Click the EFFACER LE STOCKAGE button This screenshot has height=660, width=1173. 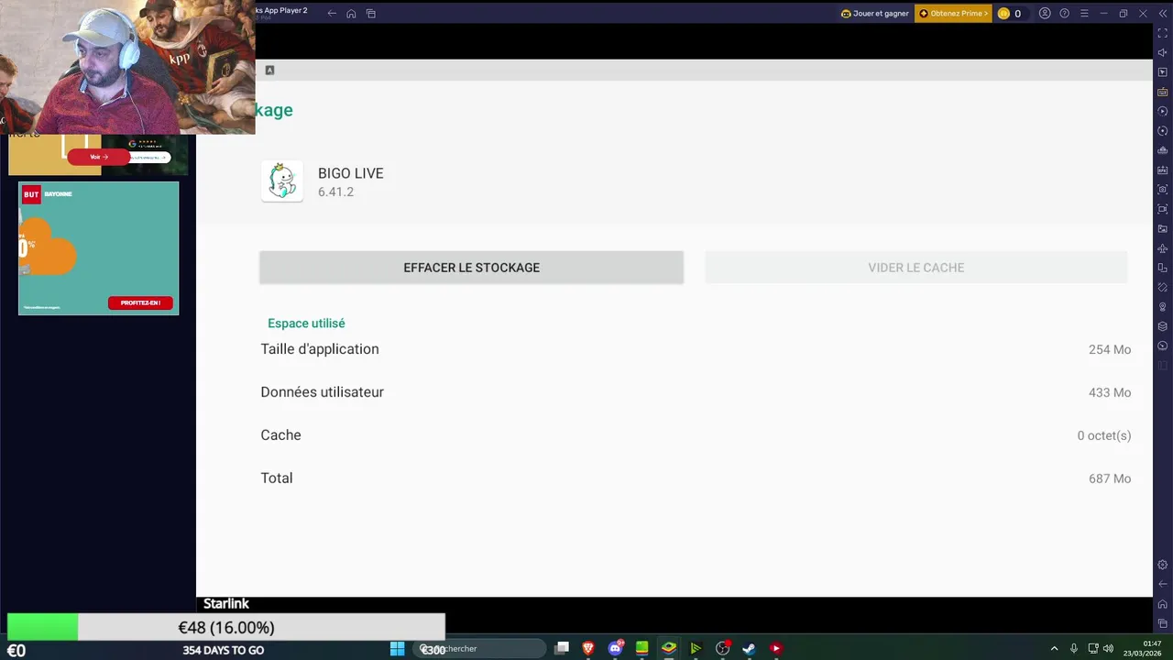click(x=471, y=268)
